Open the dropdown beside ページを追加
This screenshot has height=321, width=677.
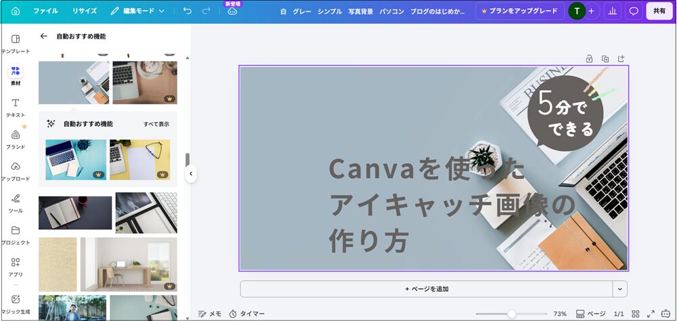620,289
